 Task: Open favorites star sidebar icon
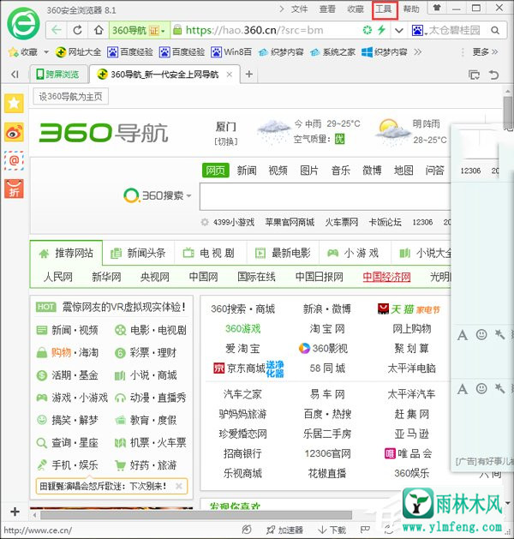(x=14, y=103)
